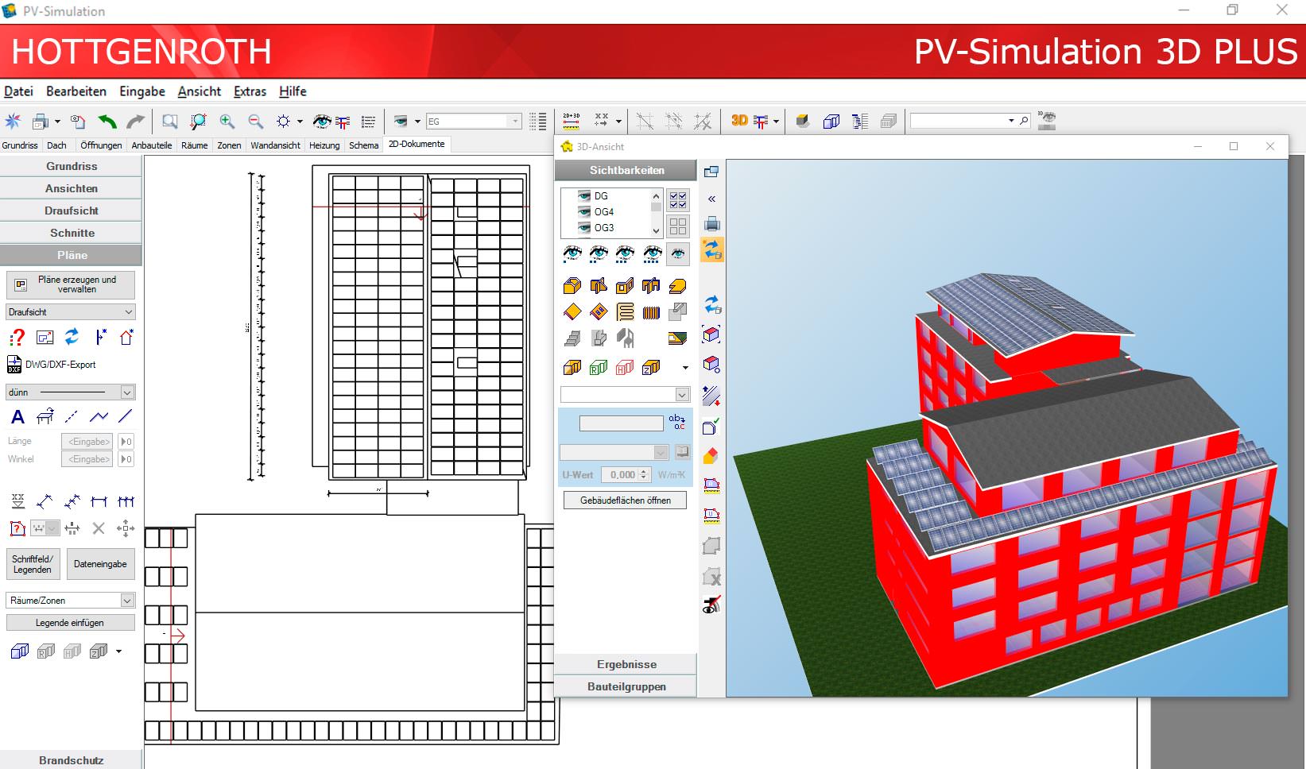Open the Bearbeiten menu

point(76,91)
